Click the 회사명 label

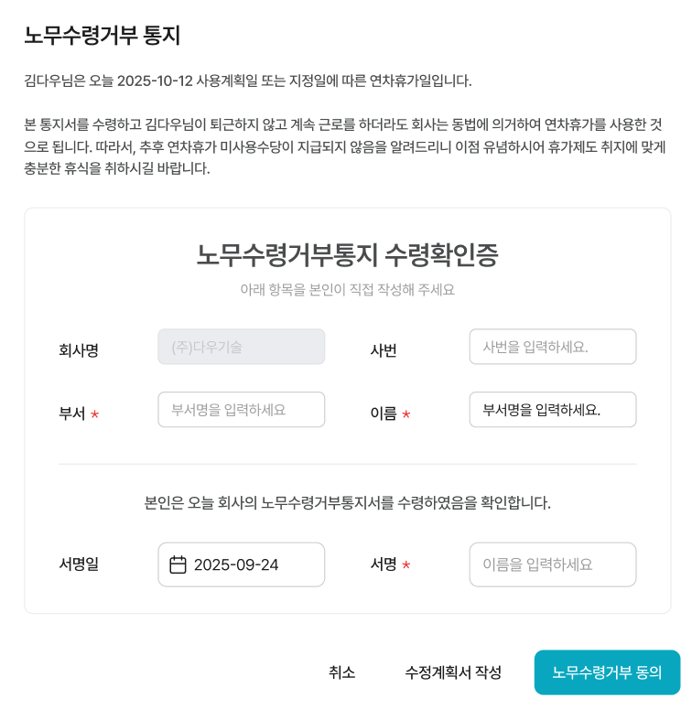79,349
